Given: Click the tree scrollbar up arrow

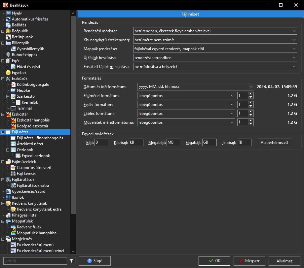Looking at the screenshot, I should point(73,13).
